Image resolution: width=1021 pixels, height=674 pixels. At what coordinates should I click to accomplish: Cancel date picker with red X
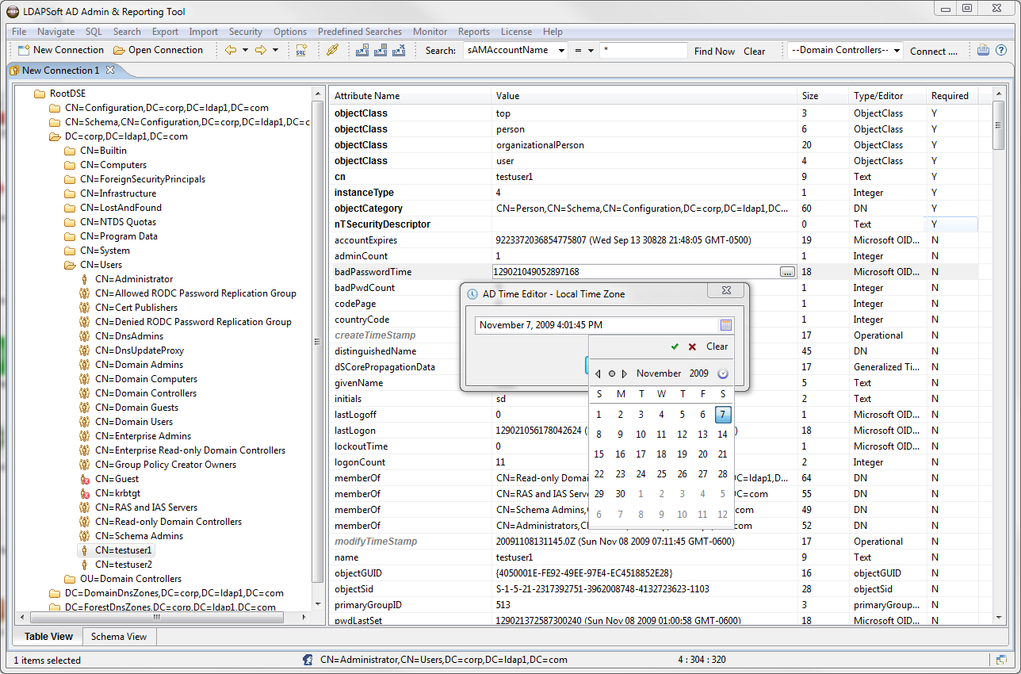tap(692, 347)
